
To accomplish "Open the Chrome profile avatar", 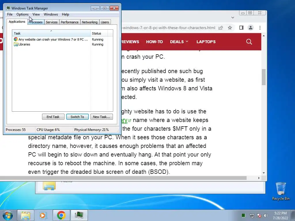I will 250,28.
